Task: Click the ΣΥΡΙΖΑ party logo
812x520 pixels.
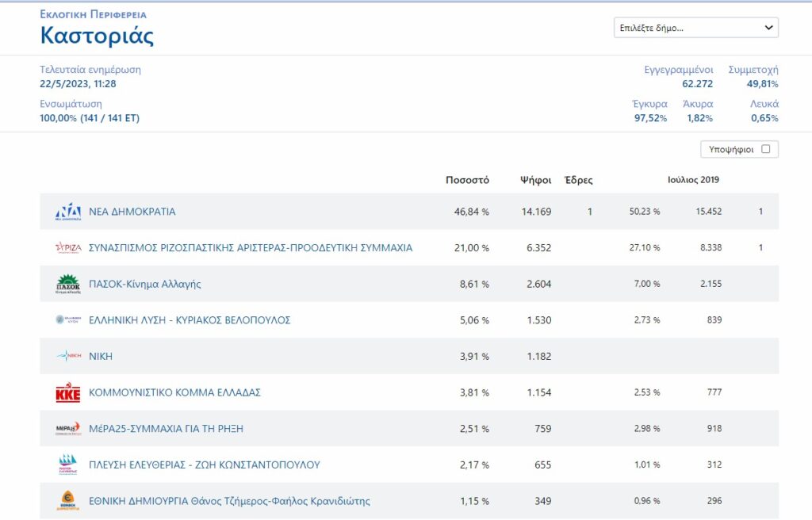Action: (67, 248)
